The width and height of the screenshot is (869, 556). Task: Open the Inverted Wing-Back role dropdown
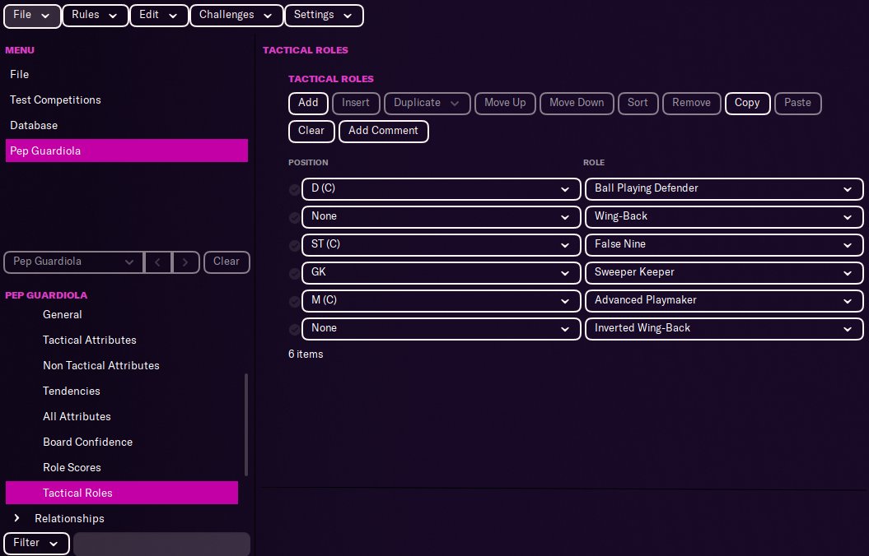(724, 329)
